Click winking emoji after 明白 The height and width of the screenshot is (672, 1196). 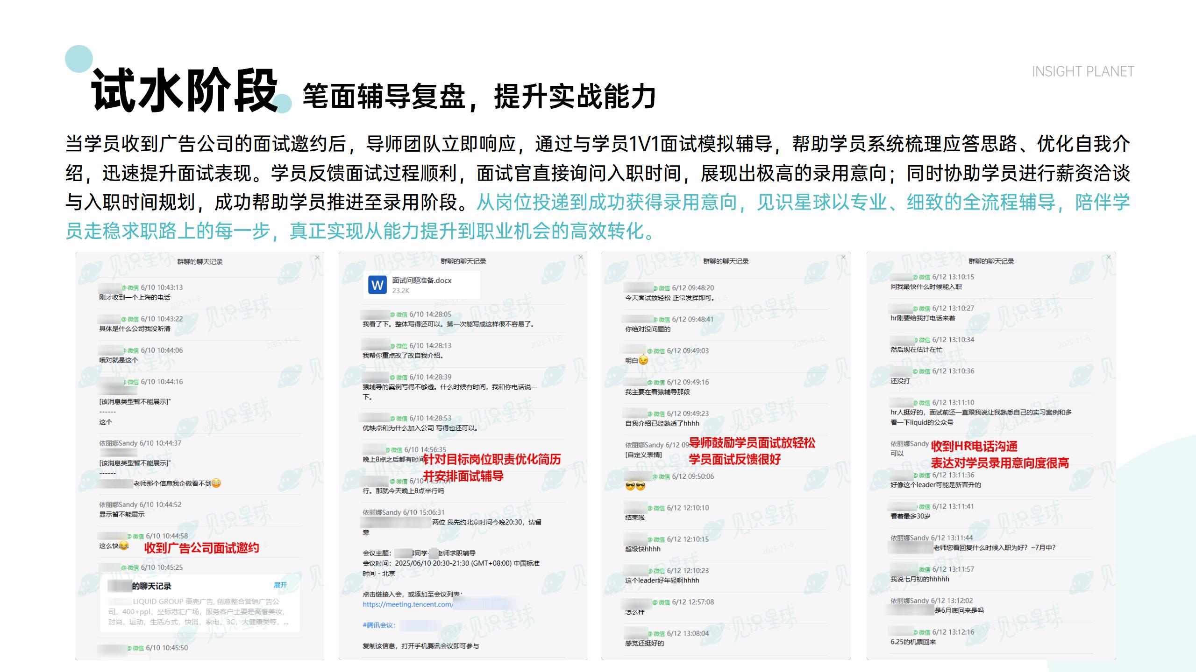643,360
